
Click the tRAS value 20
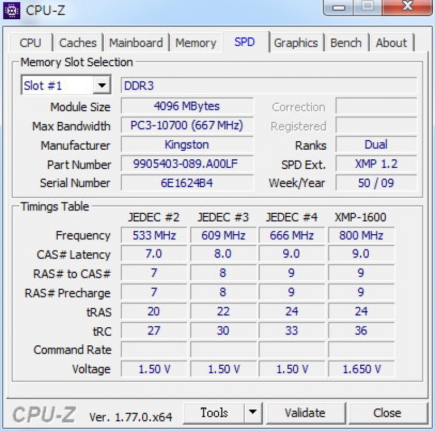154,311
